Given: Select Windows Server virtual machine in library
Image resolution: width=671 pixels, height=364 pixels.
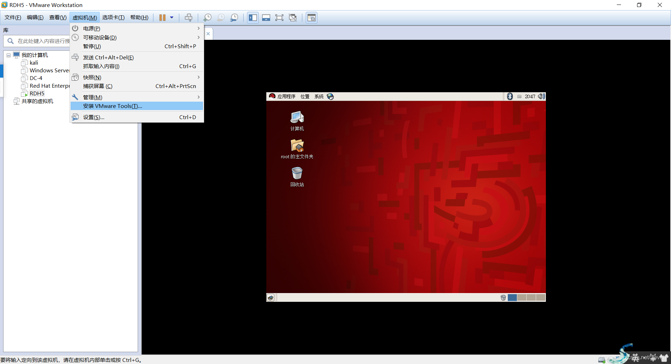Looking at the screenshot, I should (45, 71).
